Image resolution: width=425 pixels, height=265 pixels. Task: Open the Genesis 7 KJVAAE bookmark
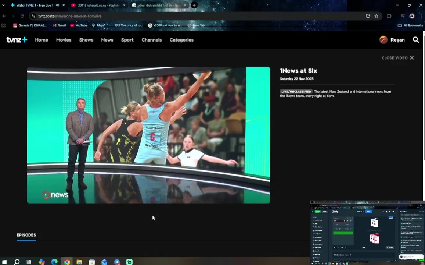tap(30, 25)
